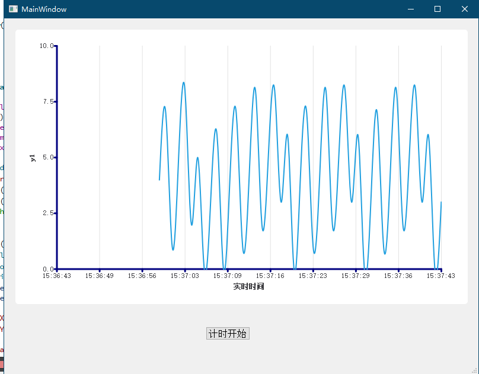Click the y1 axis title
479x374 pixels.
[x=33, y=158]
